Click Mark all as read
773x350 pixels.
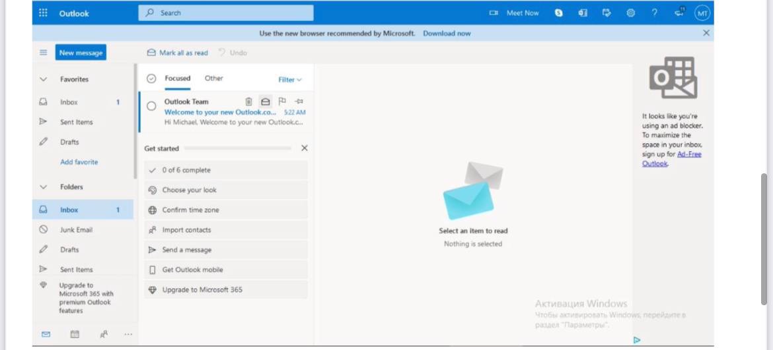pyautogui.click(x=178, y=53)
